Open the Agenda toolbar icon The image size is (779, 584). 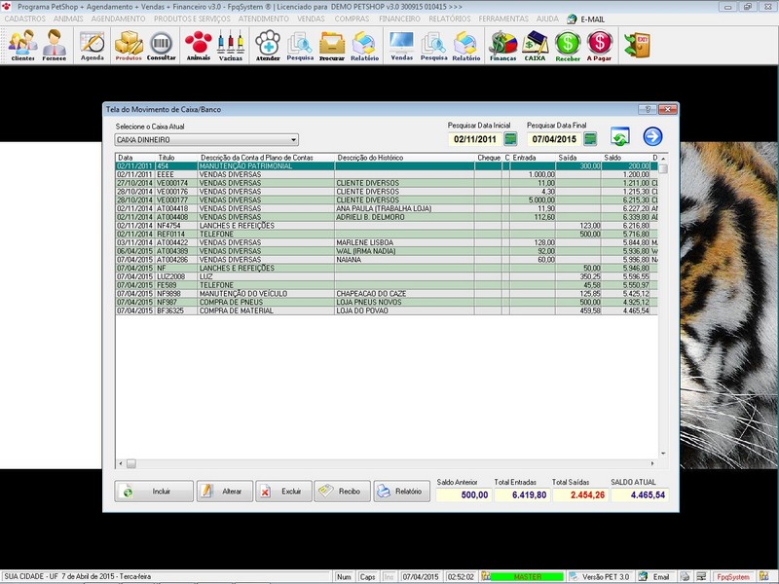point(93,45)
